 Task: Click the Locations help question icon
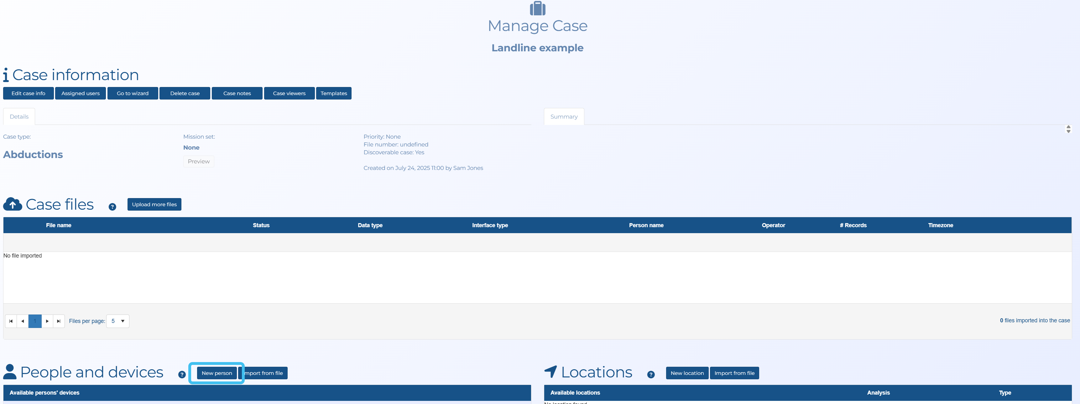tap(651, 375)
